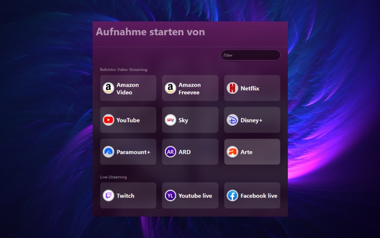This screenshot has width=380, height=238.
Task: Click the Facebook logo icon
Action: [232, 196]
